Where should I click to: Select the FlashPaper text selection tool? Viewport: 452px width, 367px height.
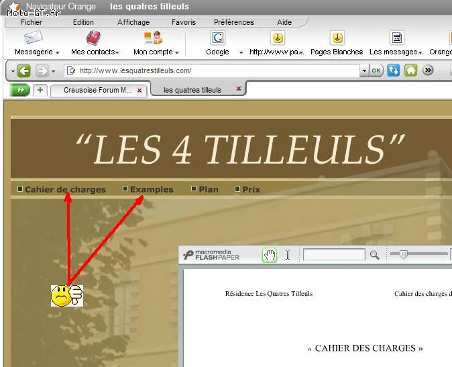288,255
